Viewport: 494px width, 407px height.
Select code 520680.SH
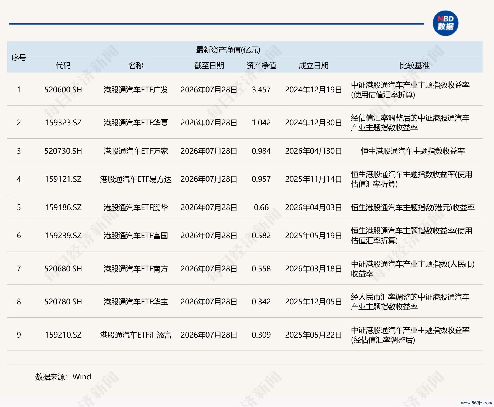(63, 268)
